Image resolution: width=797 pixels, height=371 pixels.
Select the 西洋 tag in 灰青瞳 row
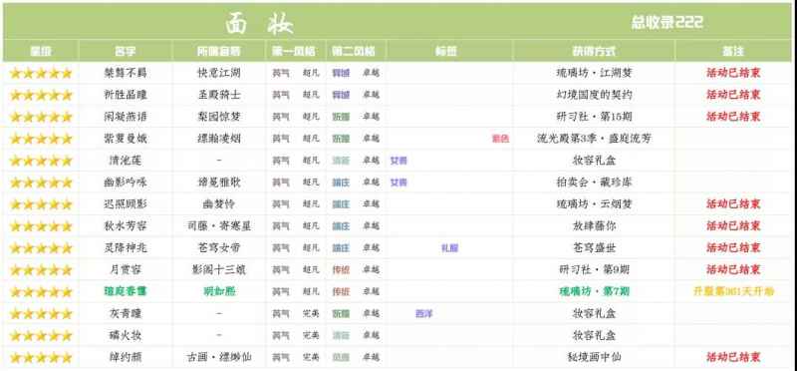point(424,314)
